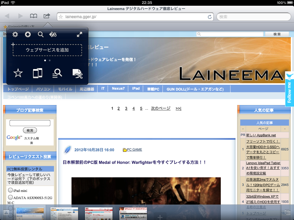Viewport: 294px width, 220px height.
Task: Tap the plus sign next to add service box
Action: [13, 44]
